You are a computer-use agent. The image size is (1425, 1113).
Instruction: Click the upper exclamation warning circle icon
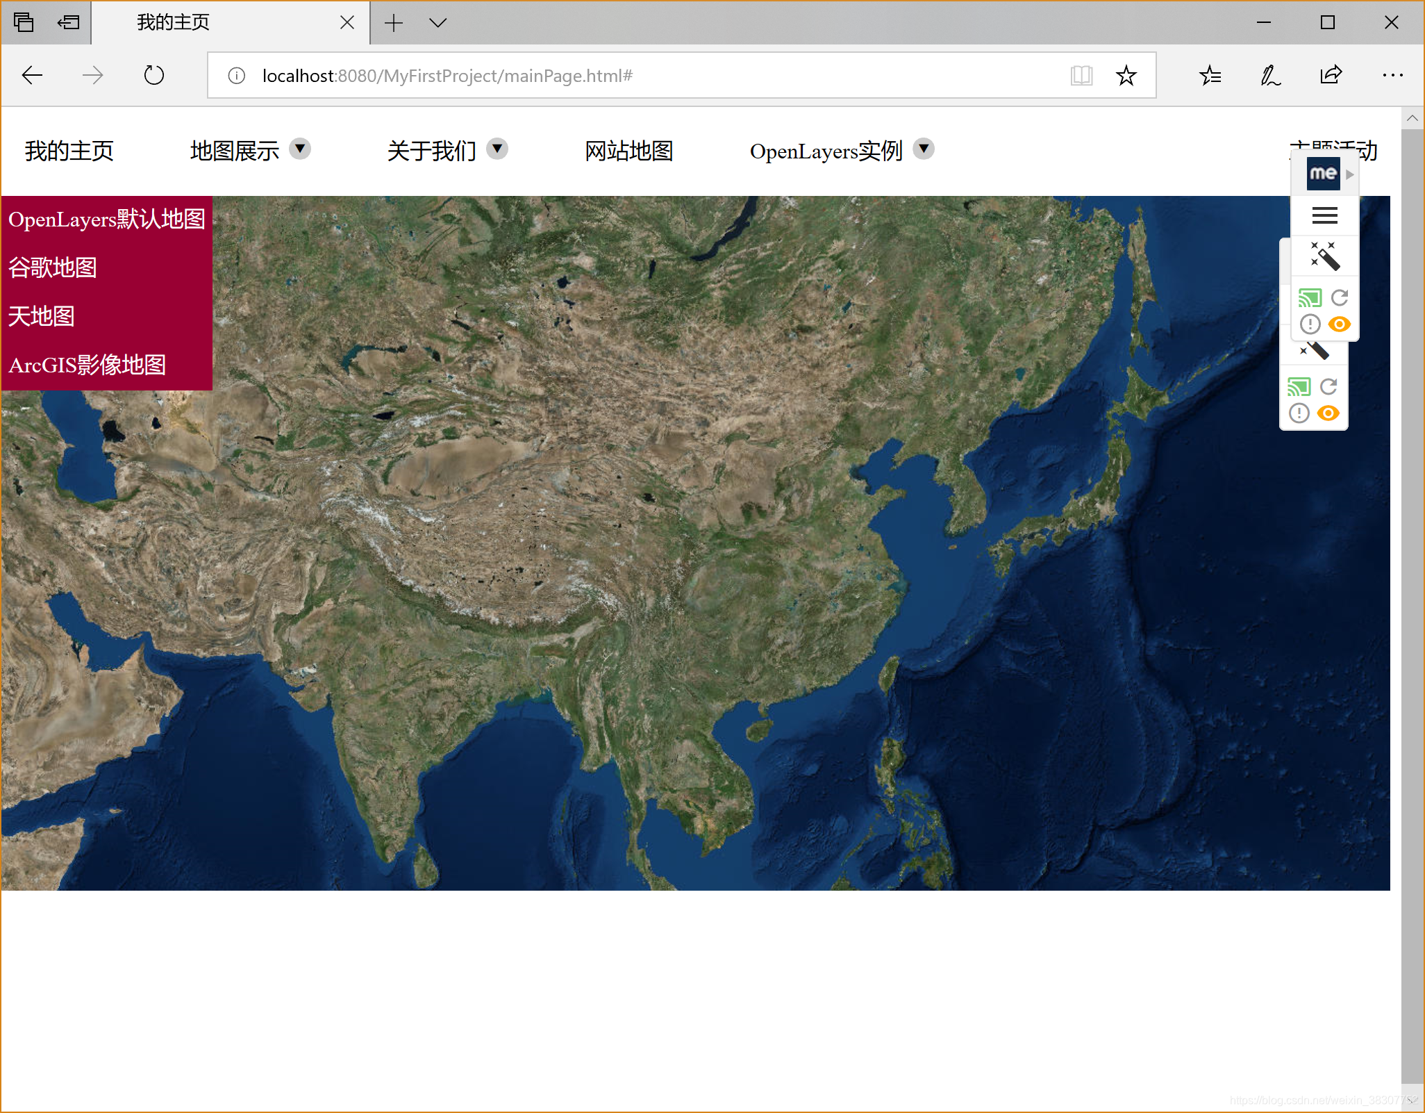pyautogui.click(x=1310, y=324)
